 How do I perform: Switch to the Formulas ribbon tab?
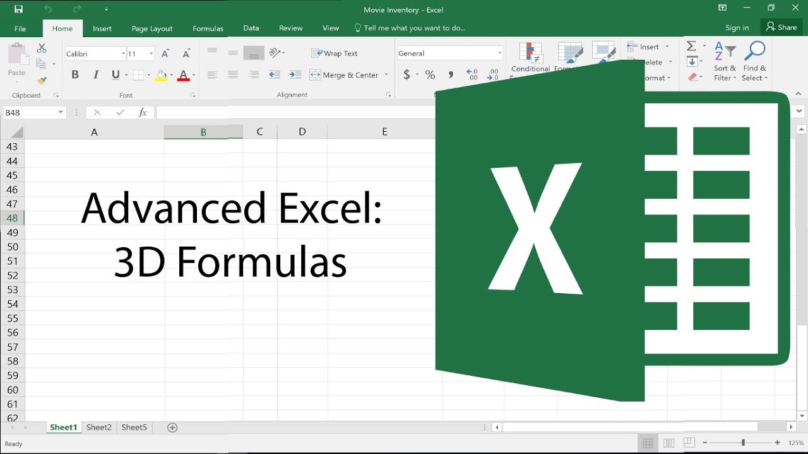pos(208,28)
